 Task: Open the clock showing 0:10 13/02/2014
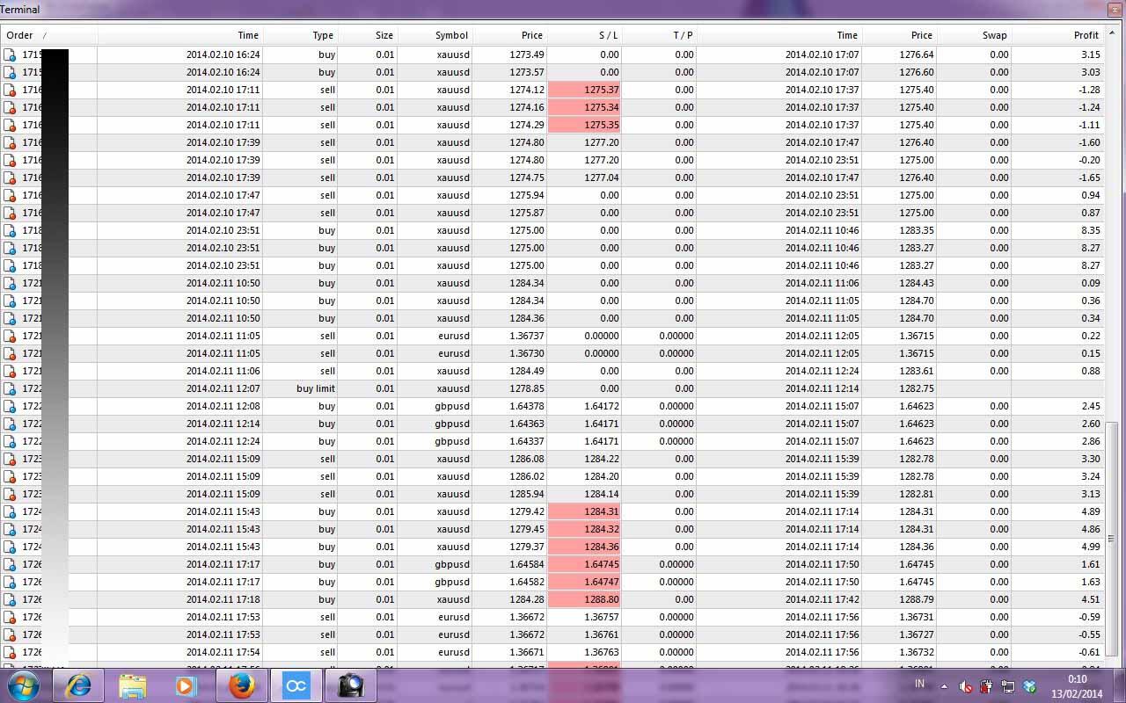(1078, 686)
